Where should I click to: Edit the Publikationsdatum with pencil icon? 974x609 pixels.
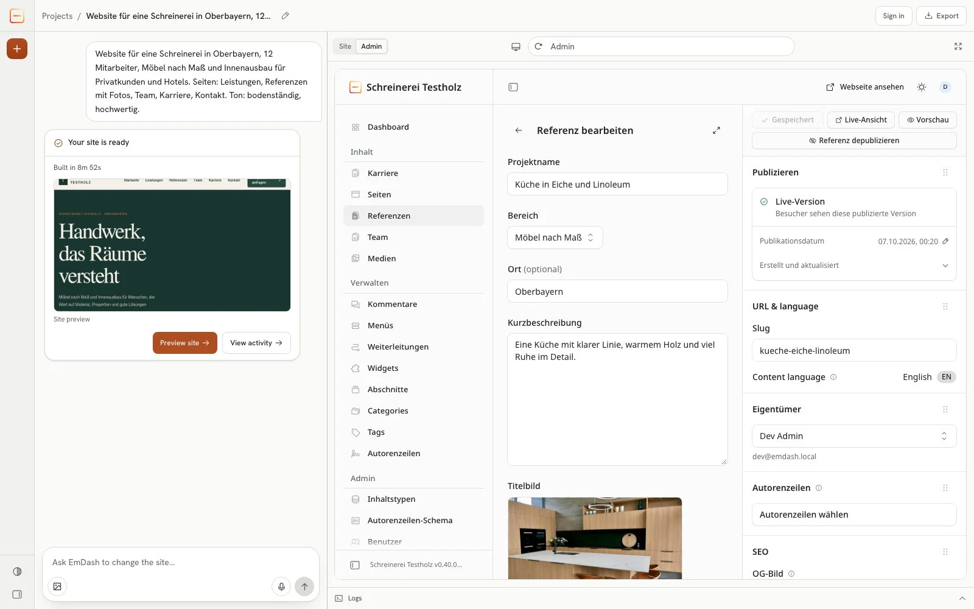click(945, 241)
